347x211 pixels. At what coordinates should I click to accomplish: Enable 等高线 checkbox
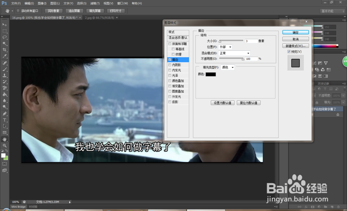coord(173,49)
